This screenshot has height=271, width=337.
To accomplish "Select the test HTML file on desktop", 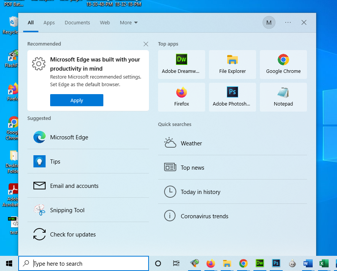I will pos(14,225).
